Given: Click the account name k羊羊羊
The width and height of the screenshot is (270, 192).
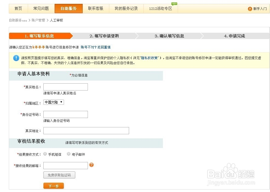Looking at the screenshot, I should 38,47.
